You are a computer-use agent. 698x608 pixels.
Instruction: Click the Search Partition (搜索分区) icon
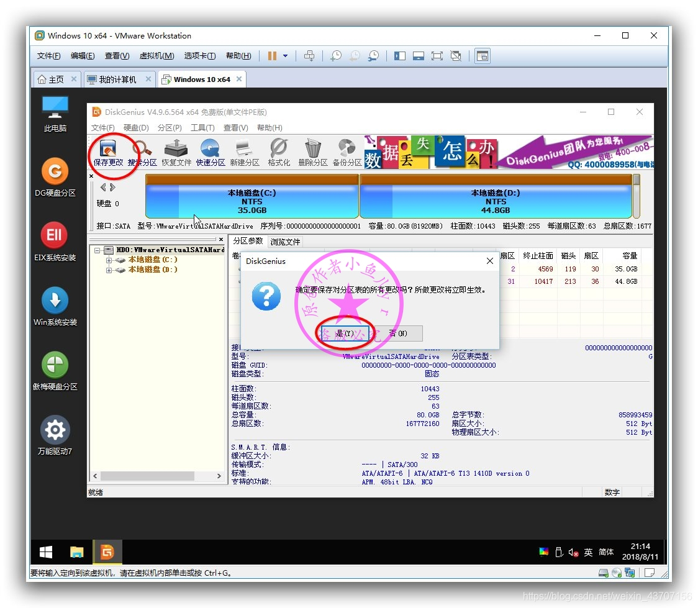tap(142, 152)
